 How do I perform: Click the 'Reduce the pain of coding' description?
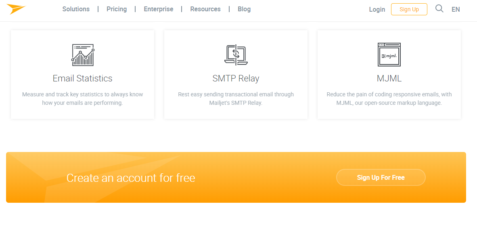[389, 98]
